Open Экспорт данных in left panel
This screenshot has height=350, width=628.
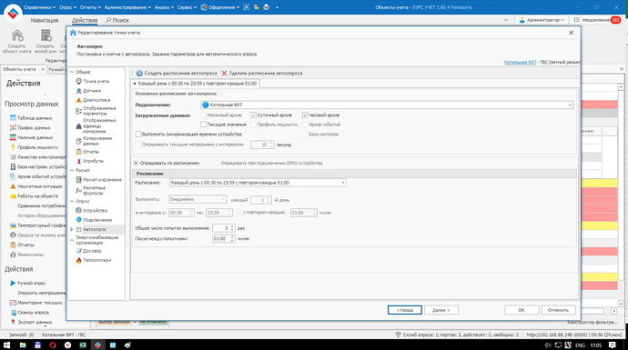tap(31, 322)
